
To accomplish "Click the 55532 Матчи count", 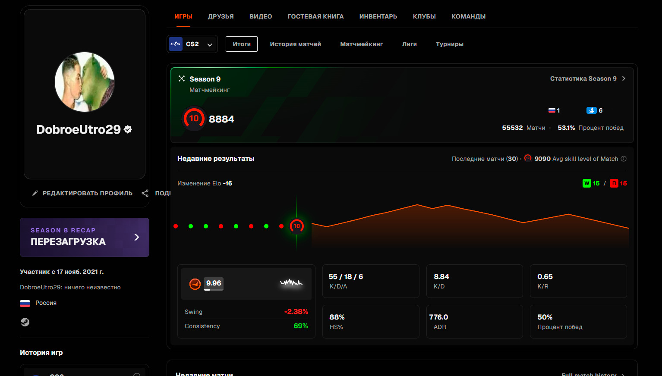I will click(523, 128).
